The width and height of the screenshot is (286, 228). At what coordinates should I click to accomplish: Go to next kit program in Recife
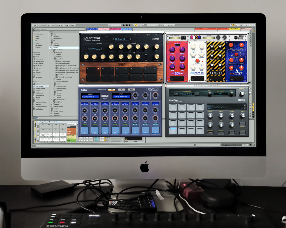197,94
